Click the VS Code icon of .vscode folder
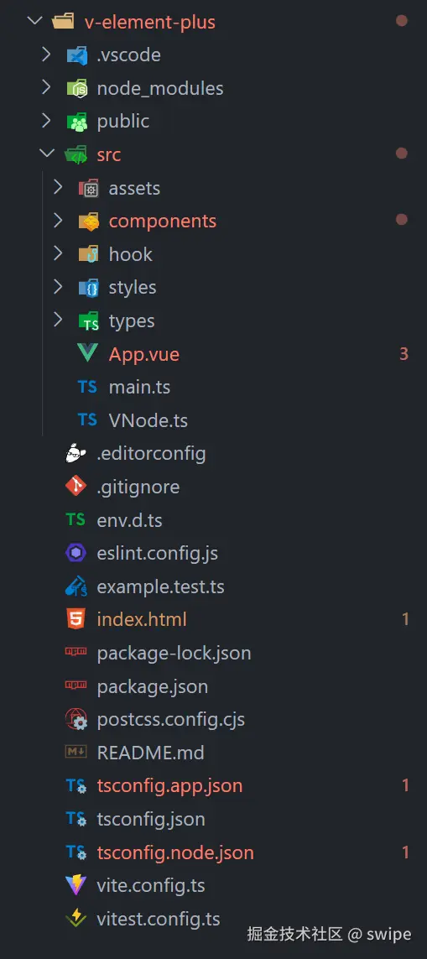The height and width of the screenshot is (959, 427). click(x=76, y=55)
